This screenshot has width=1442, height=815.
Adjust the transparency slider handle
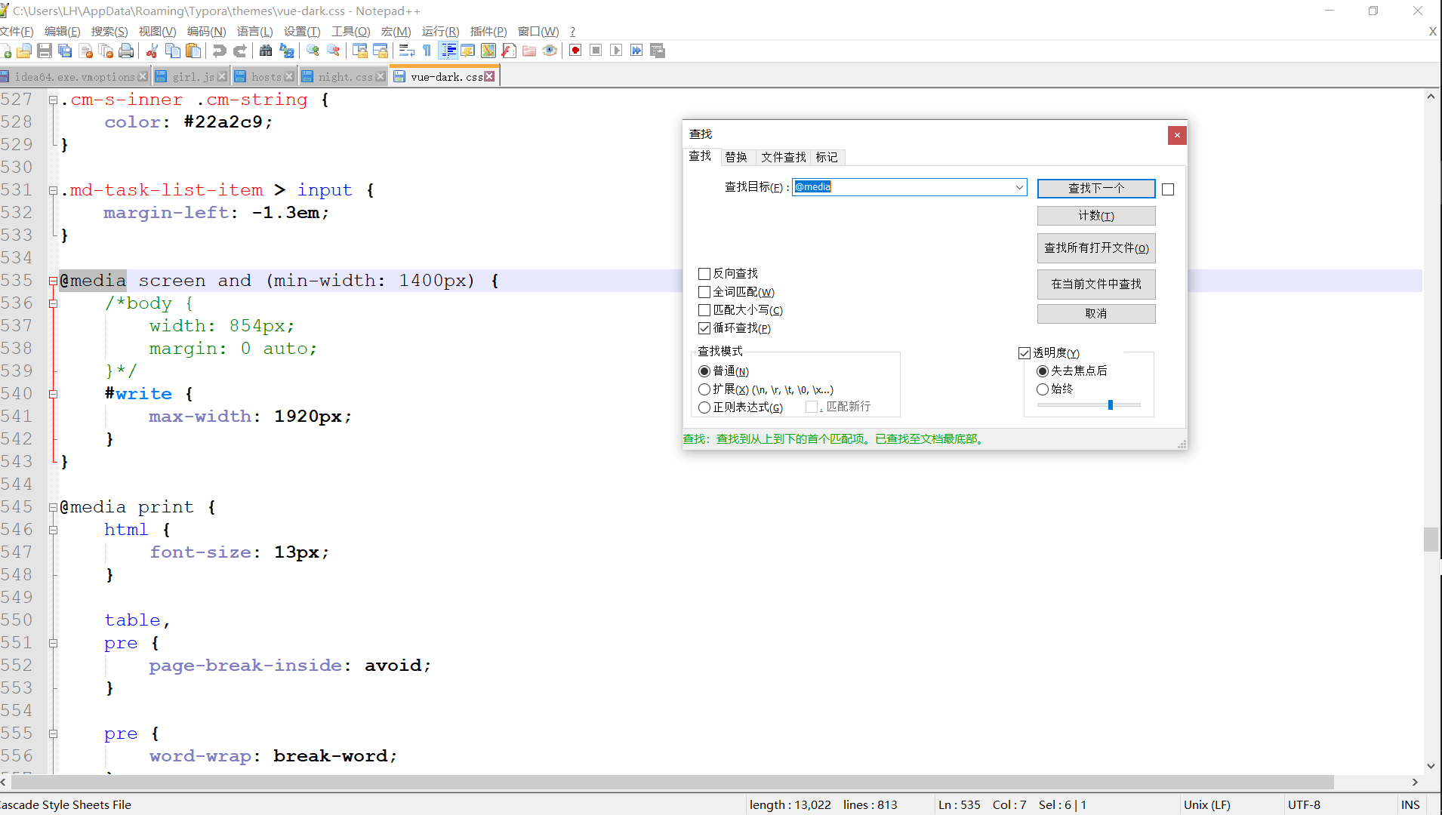[1111, 405]
